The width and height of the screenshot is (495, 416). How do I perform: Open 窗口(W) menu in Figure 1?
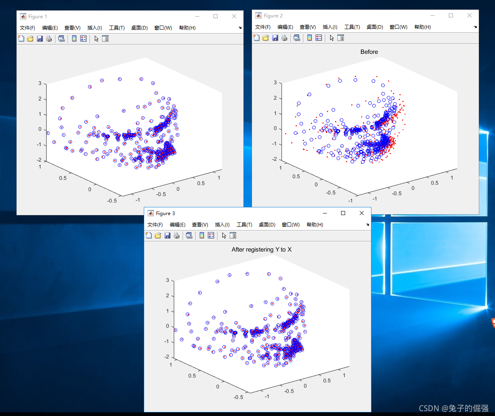(x=163, y=28)
